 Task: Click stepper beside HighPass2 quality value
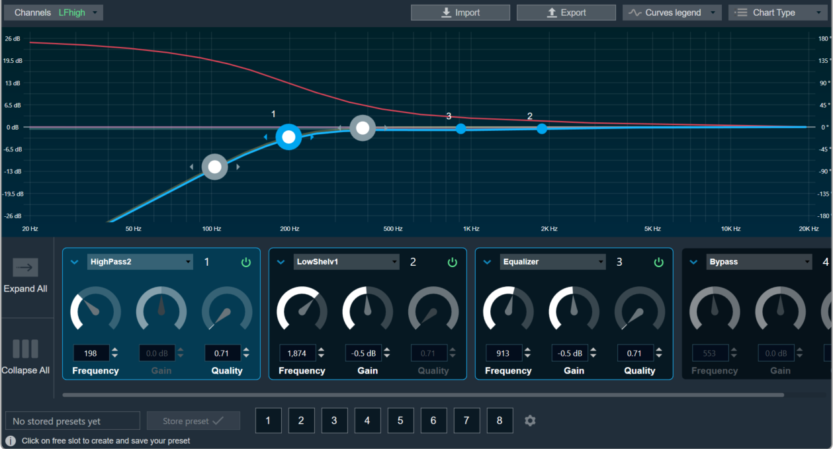pos(246,353)
